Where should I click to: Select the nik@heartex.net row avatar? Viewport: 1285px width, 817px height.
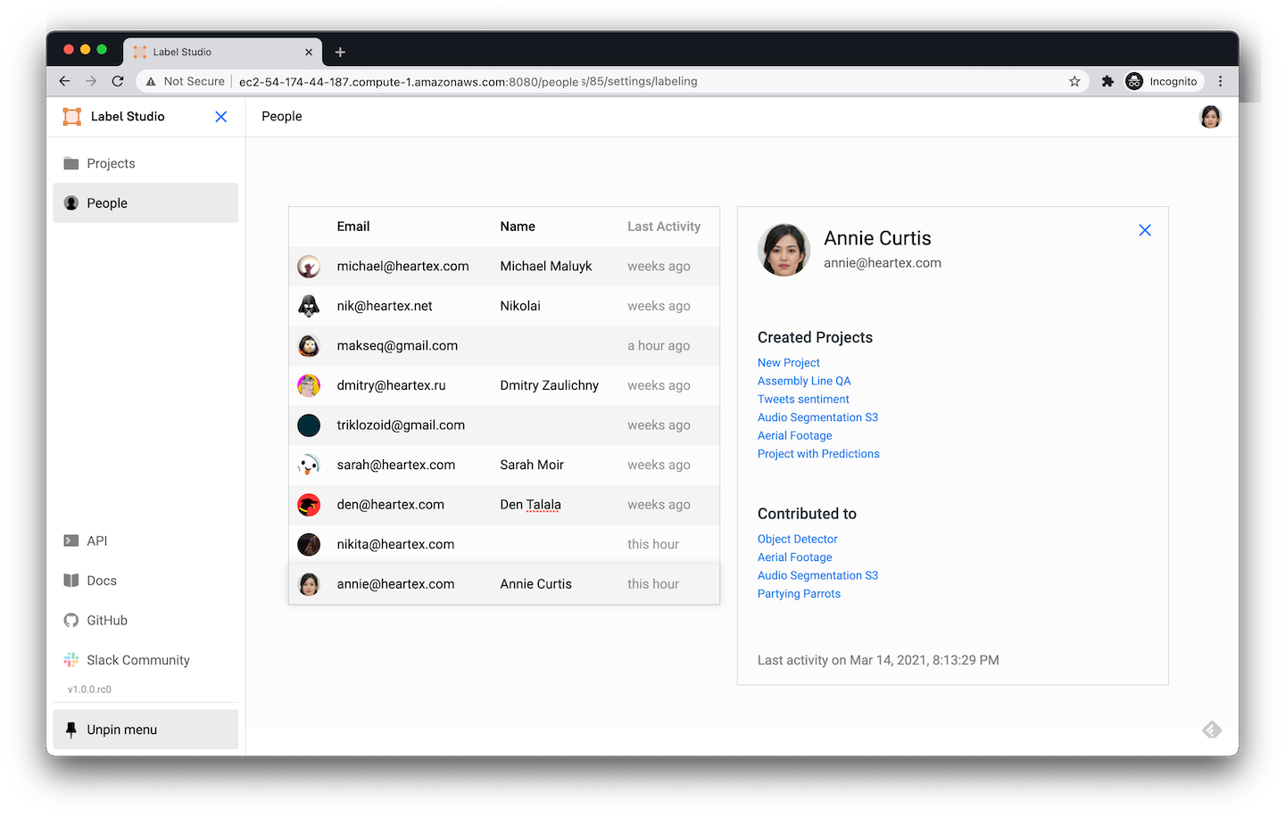pyautogui.click(x=309, y=306)
